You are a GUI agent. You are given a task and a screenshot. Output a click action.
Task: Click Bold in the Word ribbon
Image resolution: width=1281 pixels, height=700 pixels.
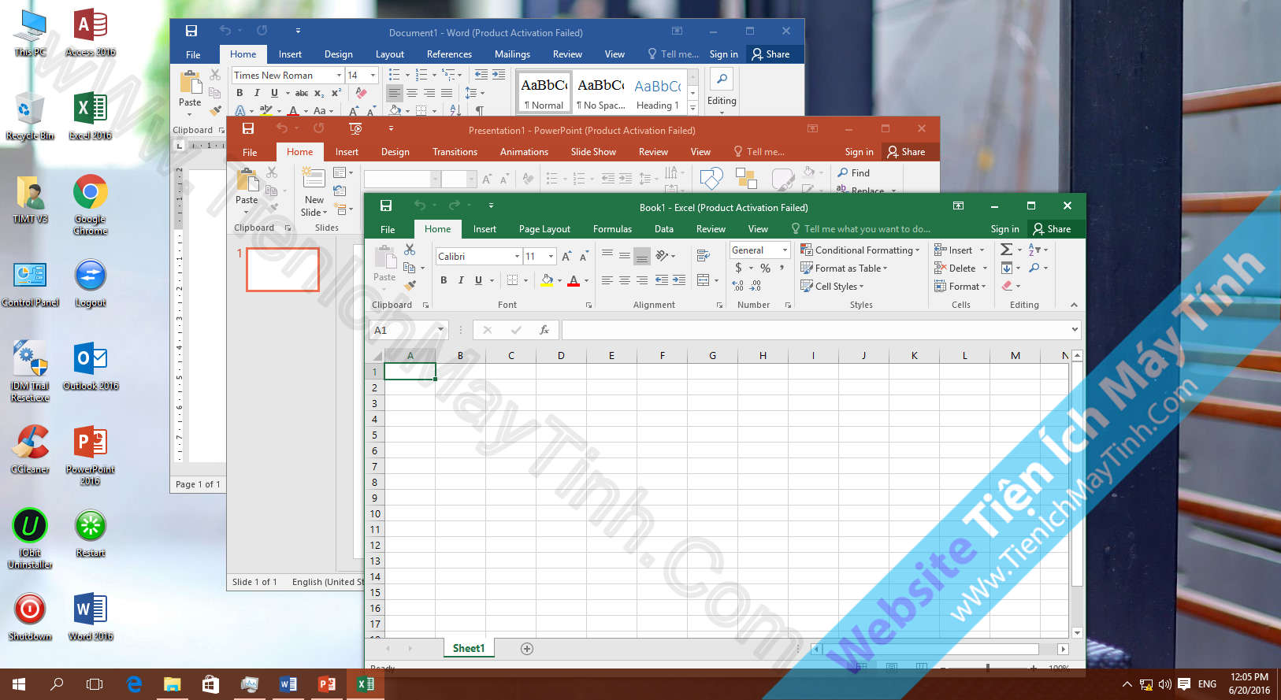coord(239,93)
